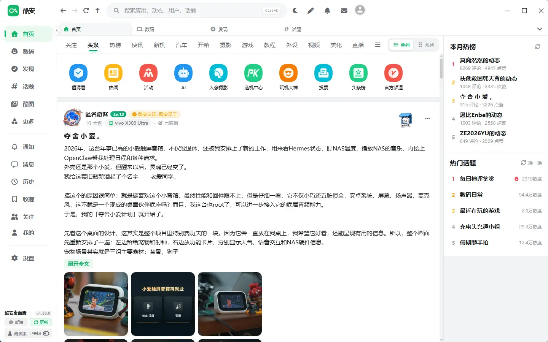Open messages with the envelope icon in the top bar
Image resolution: width=548 pixels, height=342 pixels.
(344, 11)
